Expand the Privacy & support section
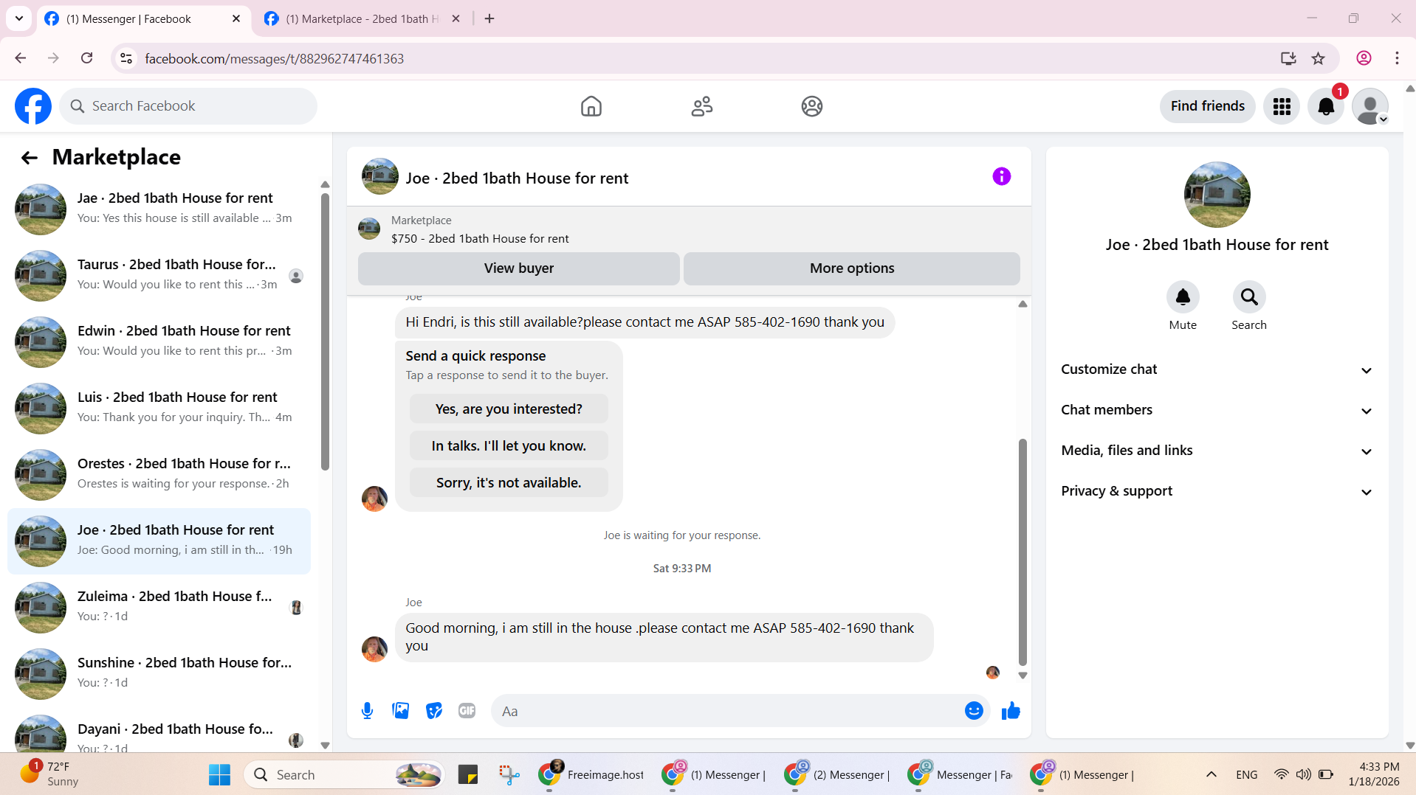 tap(1217, 491)
